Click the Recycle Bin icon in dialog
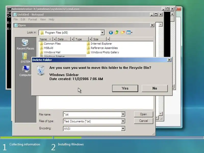Screen dimensions: 204x153 tap(41, 70)
